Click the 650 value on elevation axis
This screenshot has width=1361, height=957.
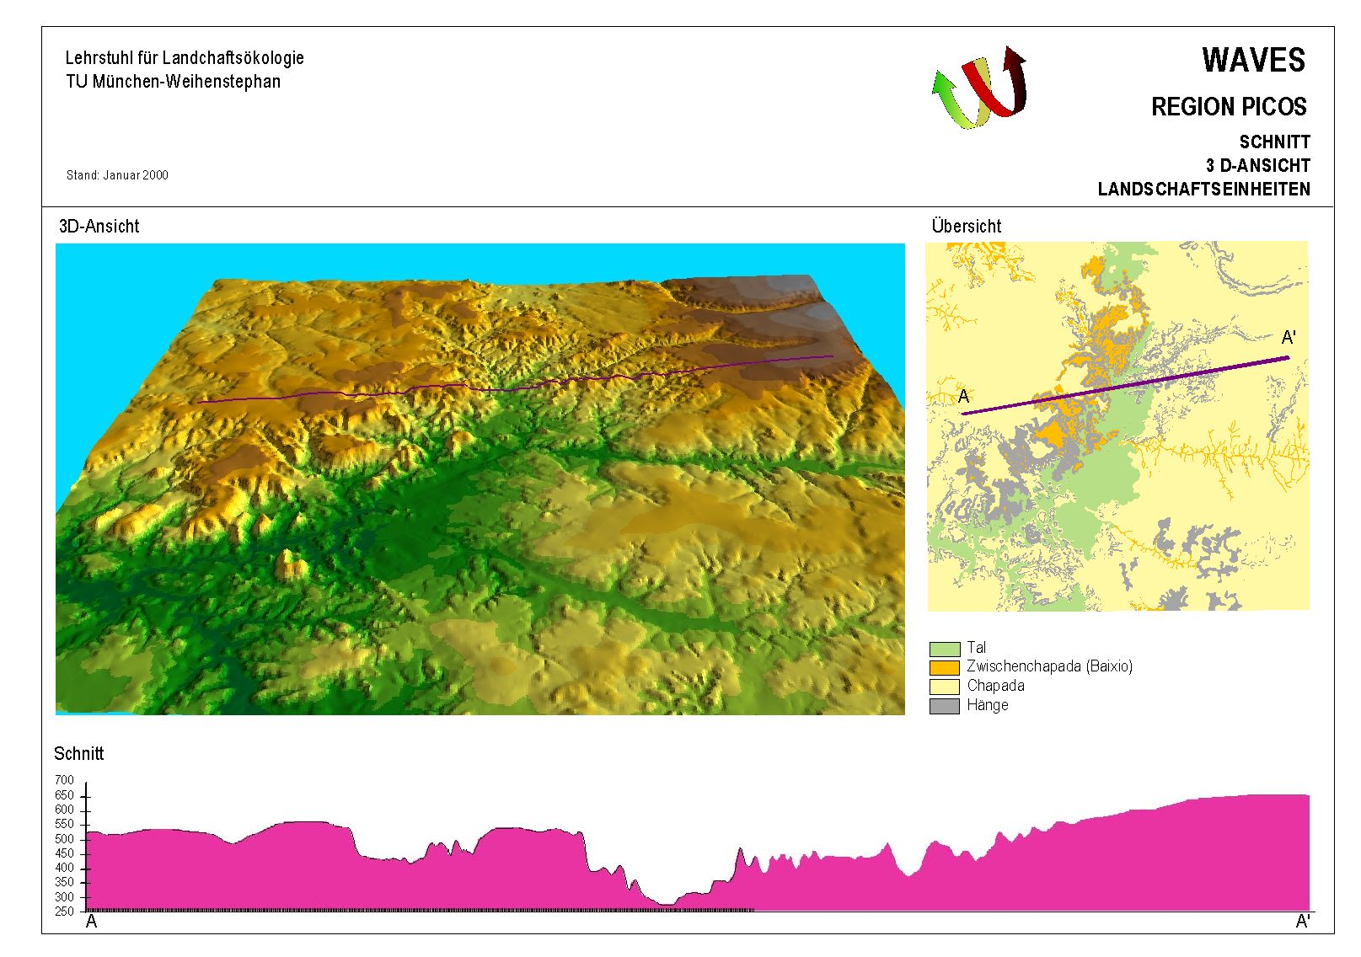(65, 795)
